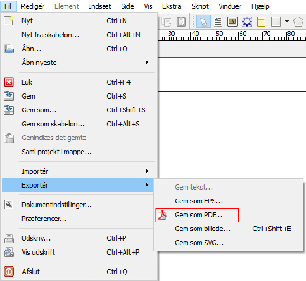Screen dimensions: 306x281
Task: Choose Afslut to quit the application
Action: point(30,272)
